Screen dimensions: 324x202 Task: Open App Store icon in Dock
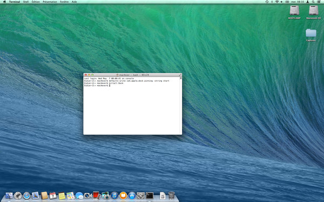pos(132,196)
